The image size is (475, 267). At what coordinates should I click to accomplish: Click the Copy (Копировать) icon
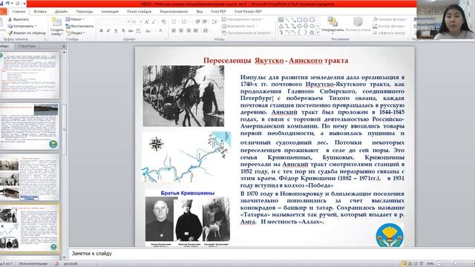point(10,26)
